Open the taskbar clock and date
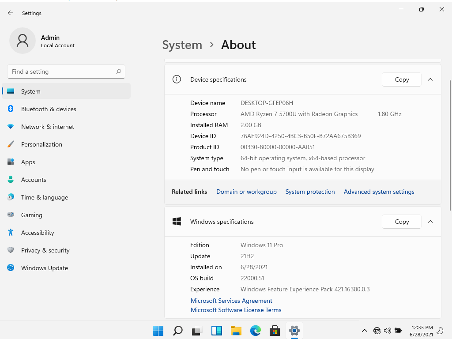The width and height of the screenshot is (452, 339). click(421, 331)
